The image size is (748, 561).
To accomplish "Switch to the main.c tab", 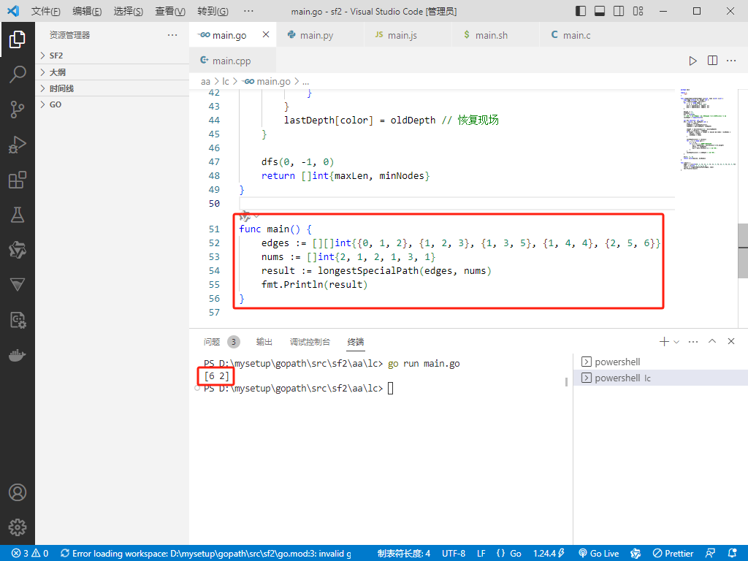I will click(583, 35).
